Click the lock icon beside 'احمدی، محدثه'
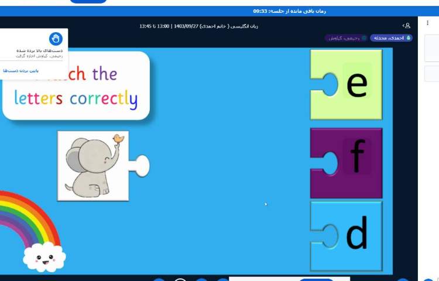This screenshot has width=439, height=281. (409, 38)
